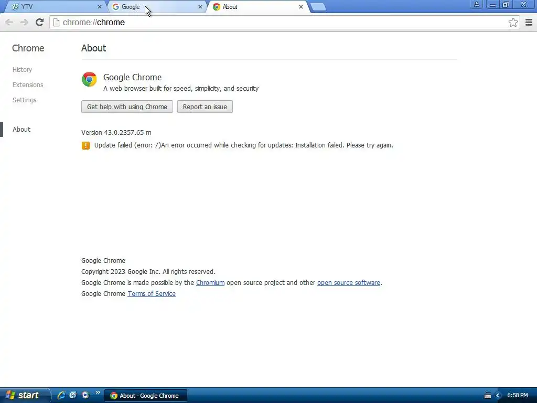Open the open source software link

(x=349, y=283)
